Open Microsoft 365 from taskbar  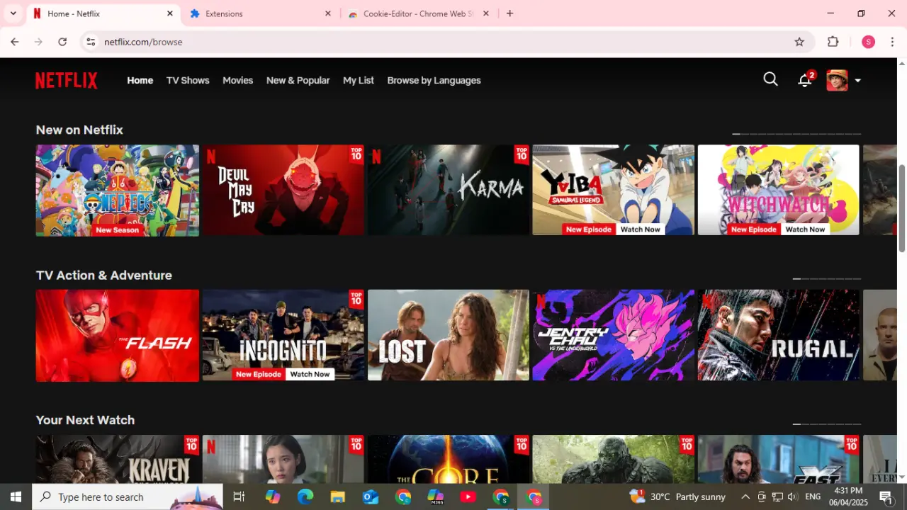(436, 497)
